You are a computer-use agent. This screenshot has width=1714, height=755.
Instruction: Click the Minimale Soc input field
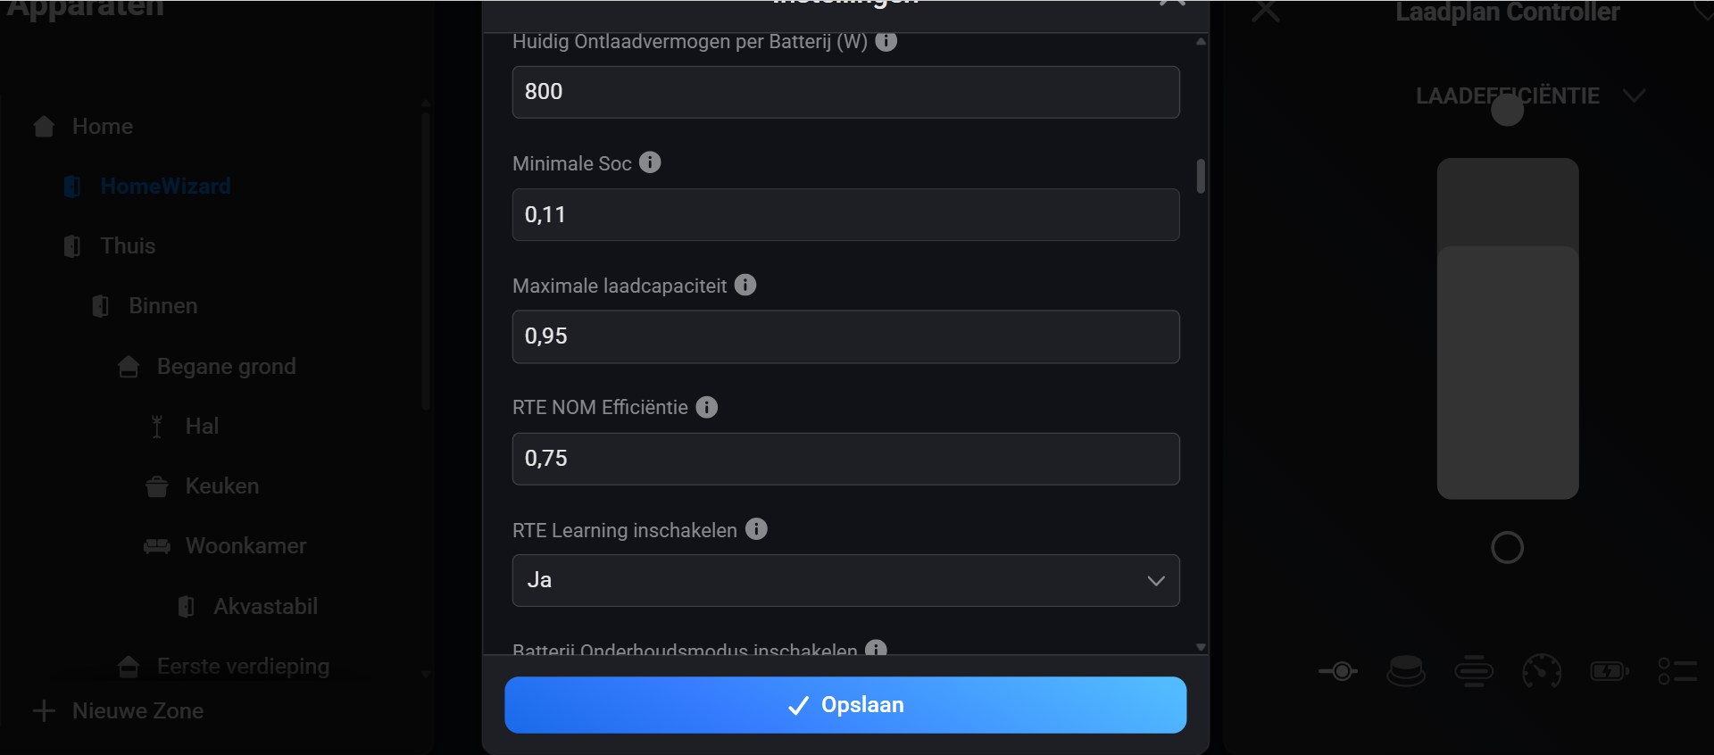coord(845,215)
